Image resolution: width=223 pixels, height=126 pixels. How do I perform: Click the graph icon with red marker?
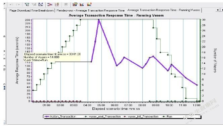pos(57,4)
